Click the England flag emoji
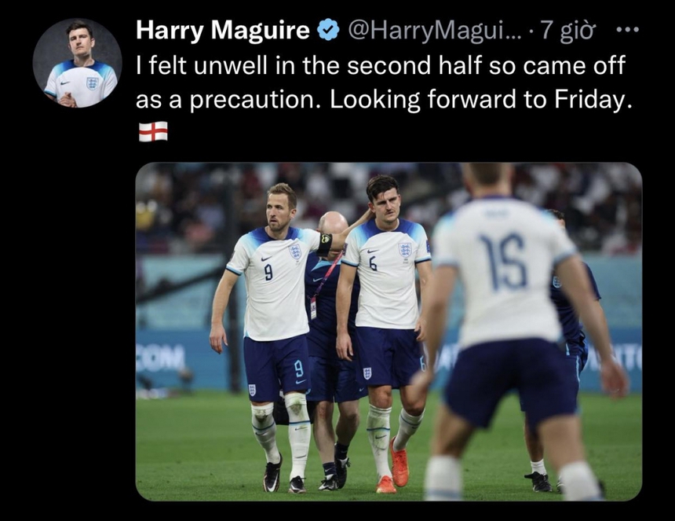675x521 pixels. pos(153,131)
